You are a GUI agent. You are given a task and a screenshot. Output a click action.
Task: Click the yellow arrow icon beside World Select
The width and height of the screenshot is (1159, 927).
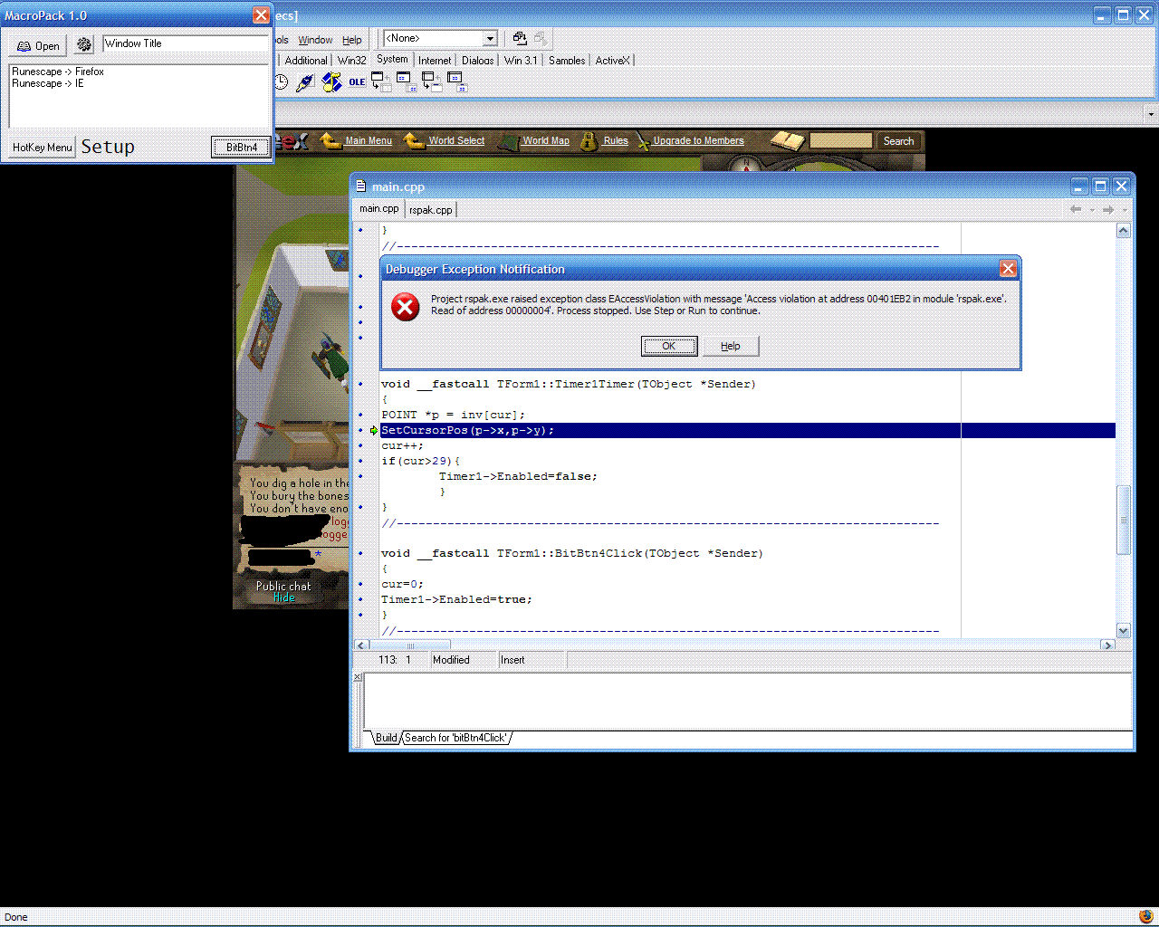tap(414, 140)
